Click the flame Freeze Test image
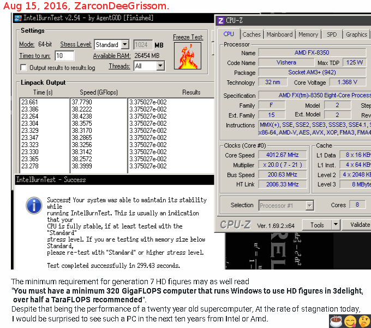 (188, 56)
